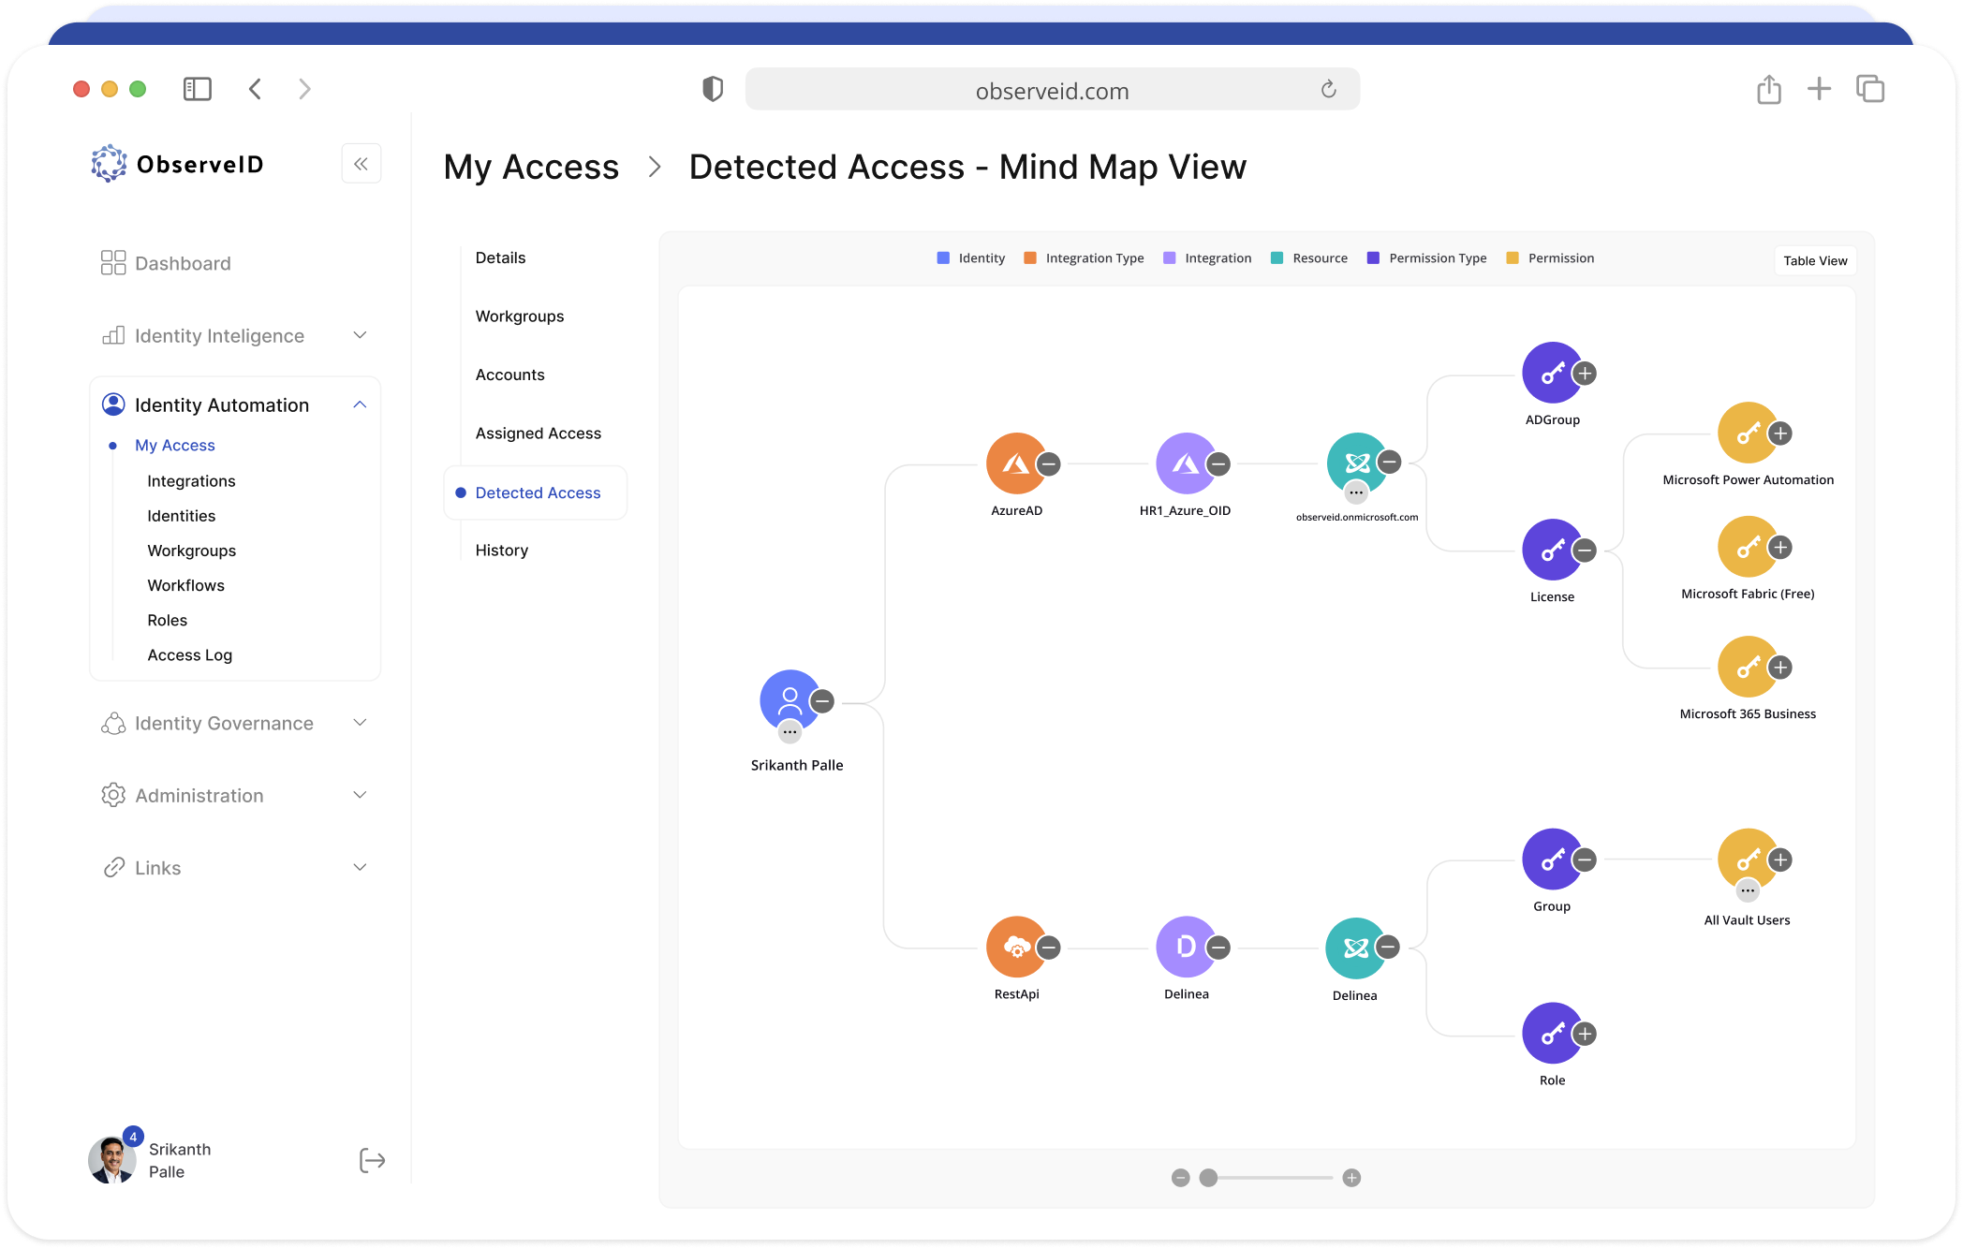Click the logout icon beside Srikanth Palle
This screenshot has height=1249, width=1963.
(x=372, y=1161)
